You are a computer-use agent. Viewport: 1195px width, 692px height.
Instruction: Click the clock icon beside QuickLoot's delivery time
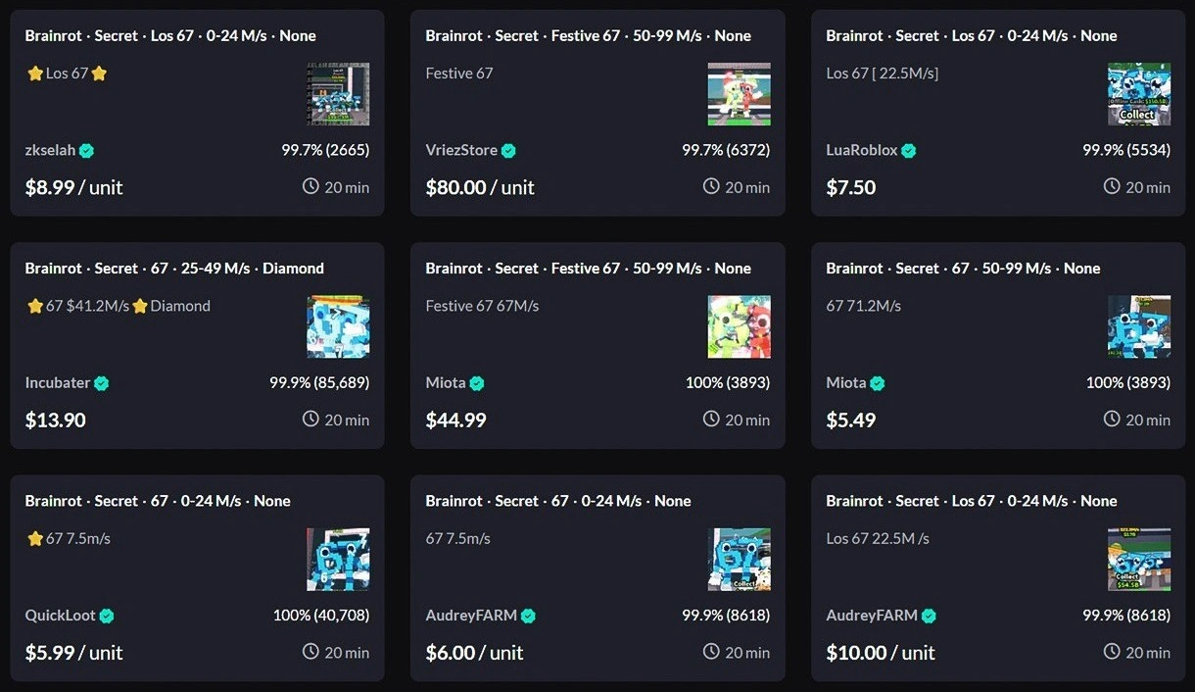coord(311,652)
